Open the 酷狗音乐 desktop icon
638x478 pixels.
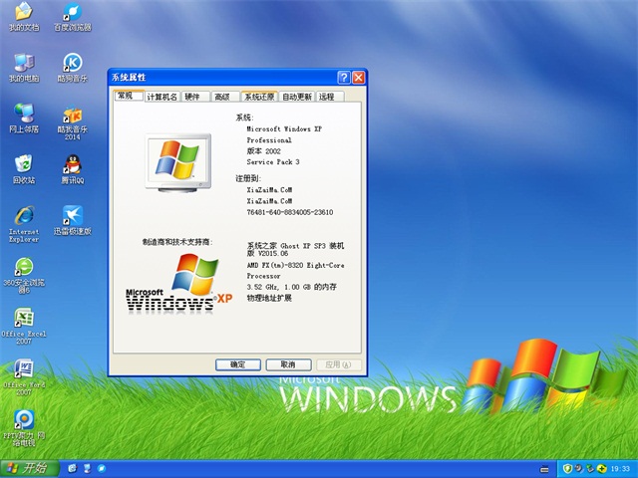72,64
